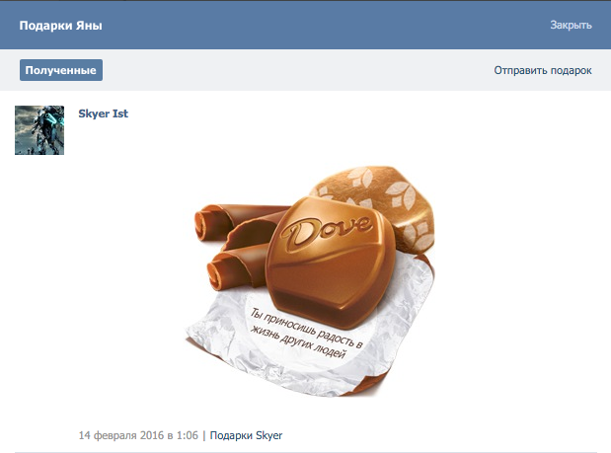View the Подарки Skyer gifts link
This screenshot has height=453, width=611.
pyautogui.click(x=246, y=435)
